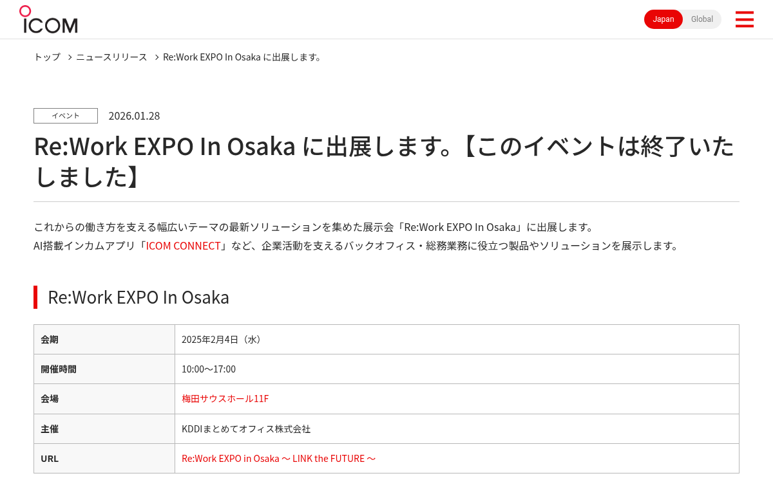Select the 開催時間 table header cell

click(x=104, y=369)
